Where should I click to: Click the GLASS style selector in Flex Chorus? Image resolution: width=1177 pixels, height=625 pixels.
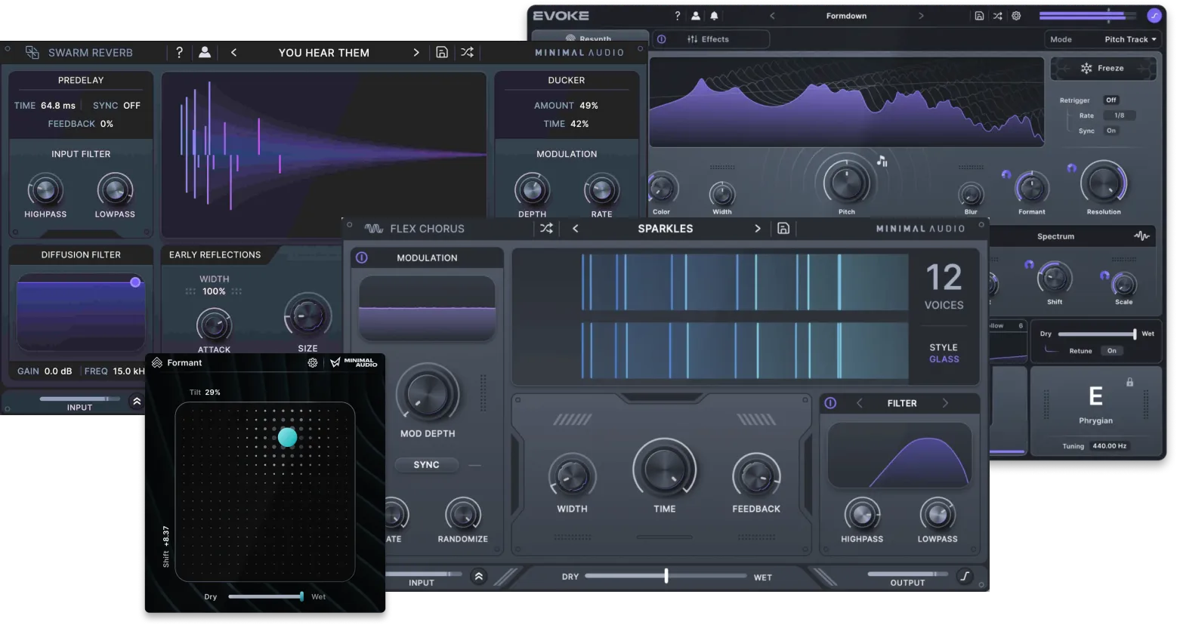(x=944, y=359)
